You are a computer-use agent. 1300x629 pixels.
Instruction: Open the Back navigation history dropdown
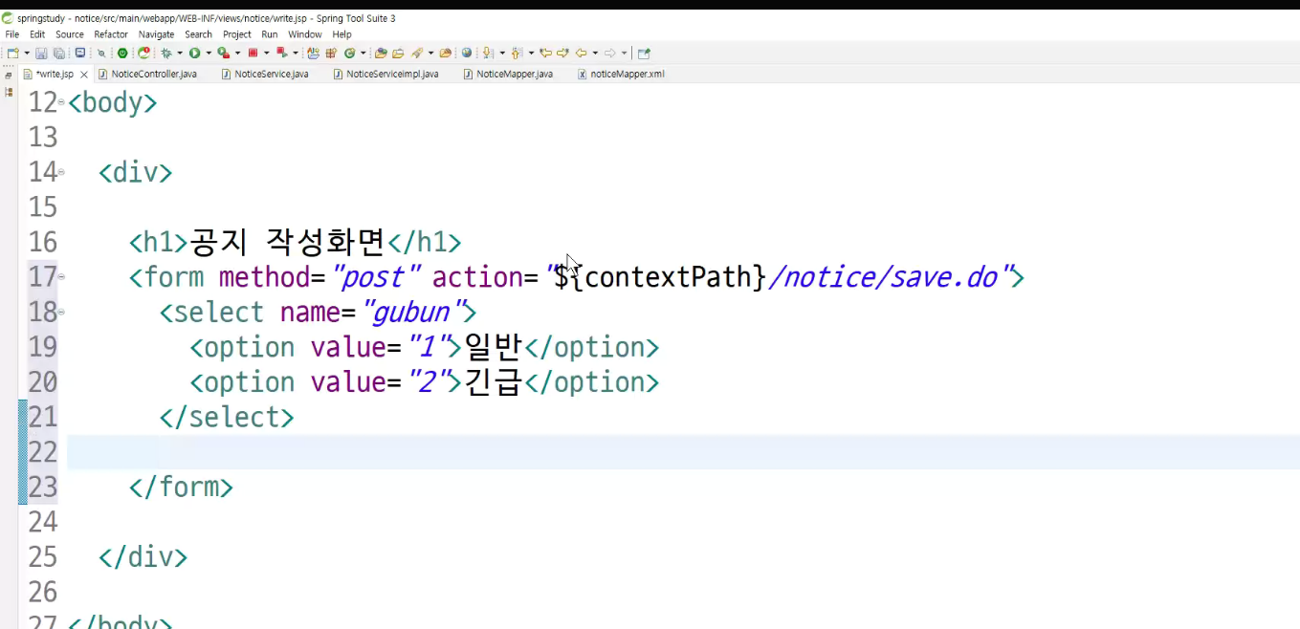[x=595, y=53]
